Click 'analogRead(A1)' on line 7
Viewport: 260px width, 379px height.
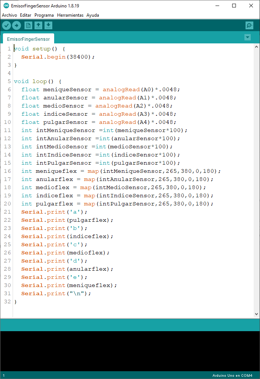(125, 98)
